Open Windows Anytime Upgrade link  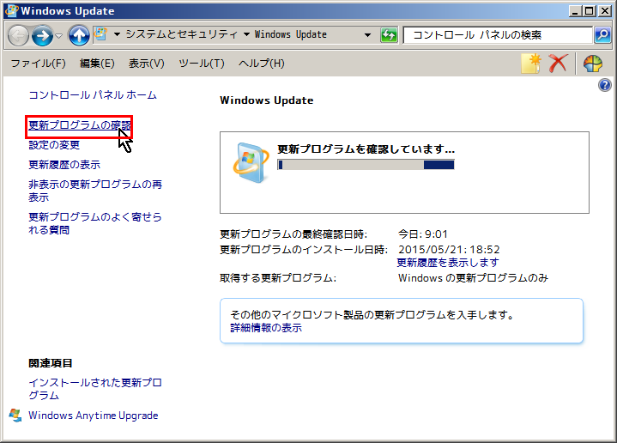94,416
